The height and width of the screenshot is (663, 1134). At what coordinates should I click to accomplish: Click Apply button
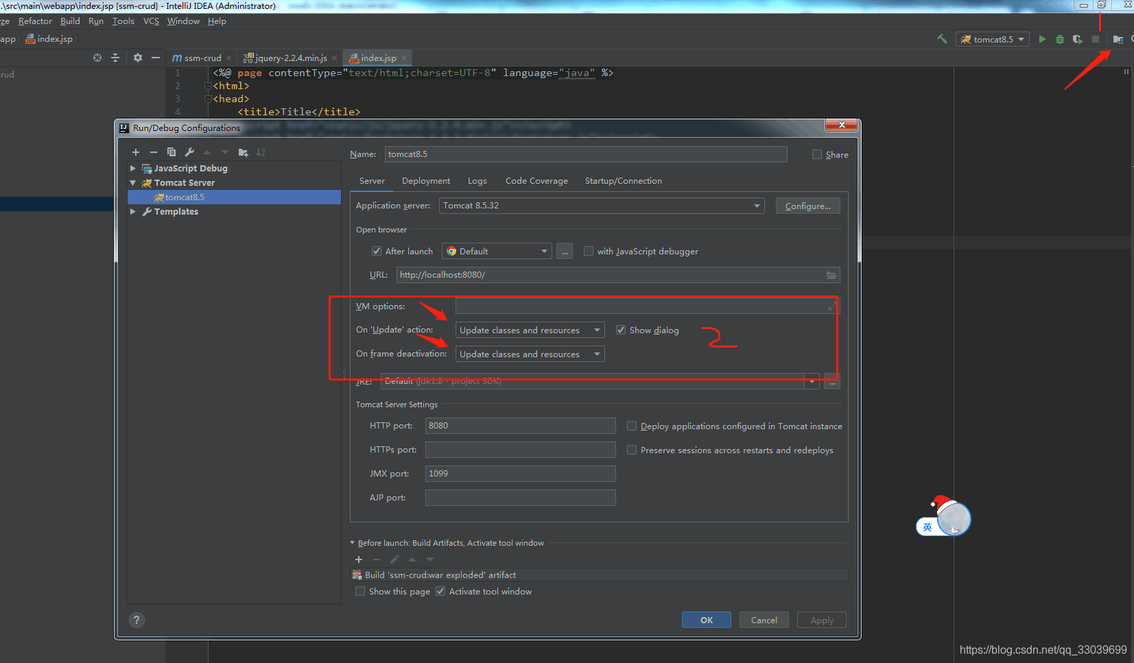[822, 620]
